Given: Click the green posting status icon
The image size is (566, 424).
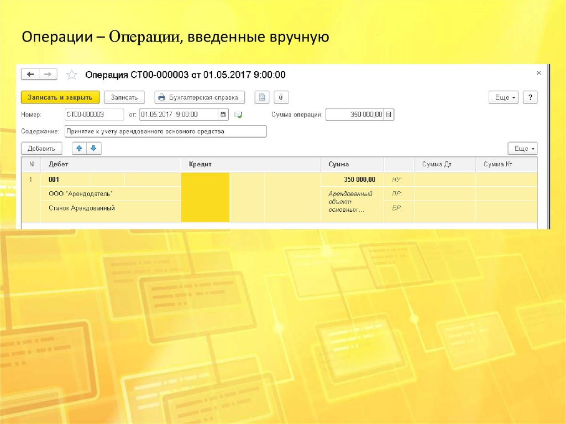Looking at the screenshot, I should [x=238, y=115].
